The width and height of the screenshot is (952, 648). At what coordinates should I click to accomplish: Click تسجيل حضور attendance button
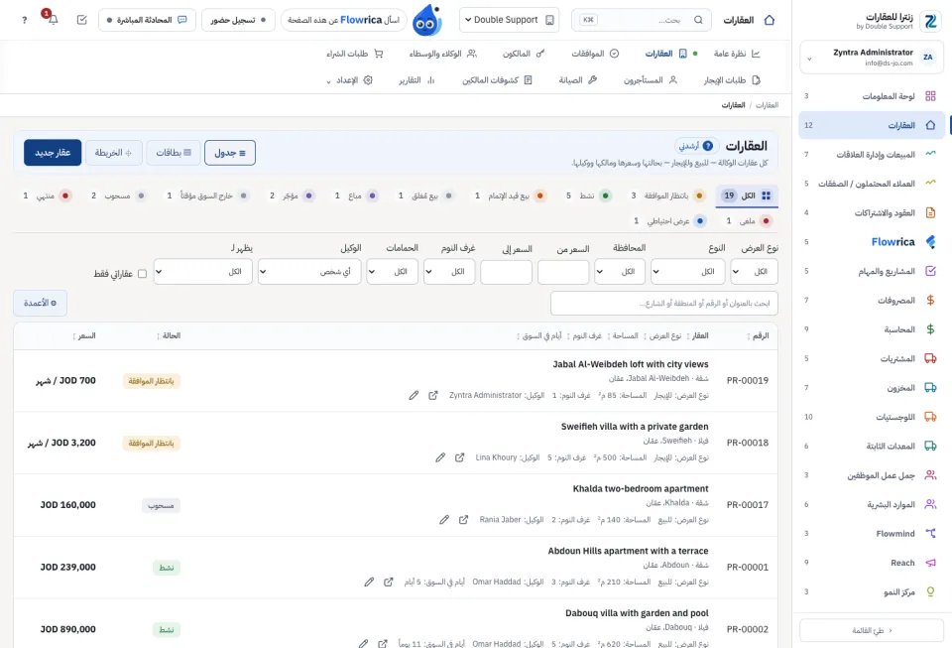(238, 20)
